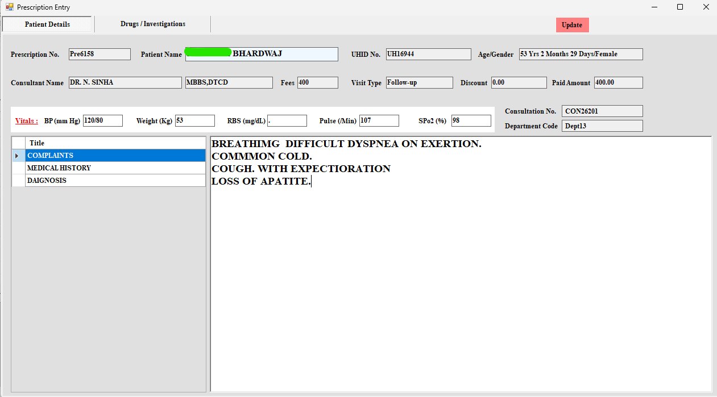Click the Title column header
The width and height of the screenshot is (717, 397).
[x=115, y=143]
